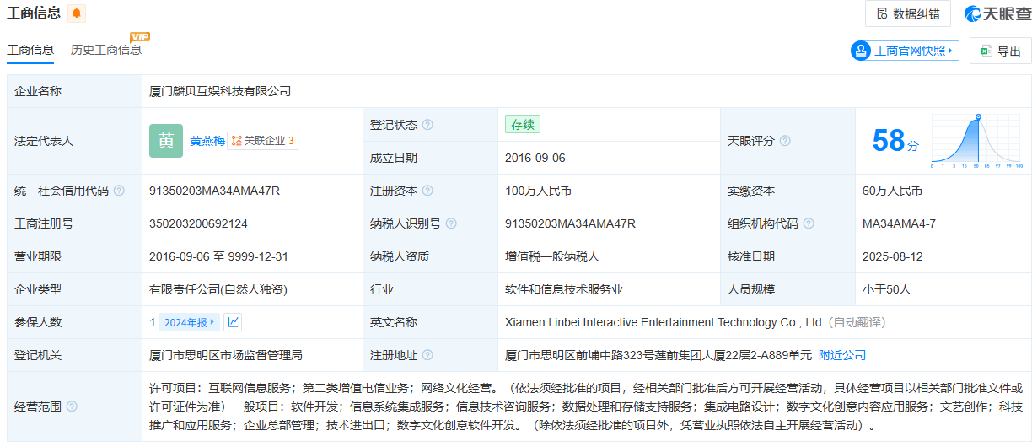Click the help icon beside 登记状态
This screenshot has width=1032, height=447.
pos(427,125)
